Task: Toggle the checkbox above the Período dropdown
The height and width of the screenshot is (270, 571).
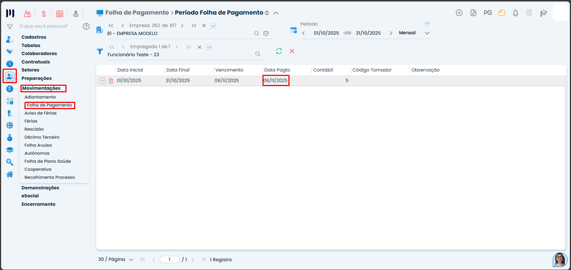Action: [427, 24]
